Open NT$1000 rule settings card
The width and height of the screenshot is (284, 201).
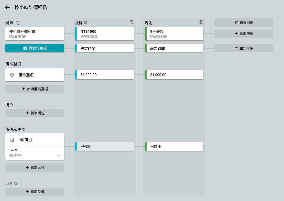pyautogui.click(x=105, y=34)
